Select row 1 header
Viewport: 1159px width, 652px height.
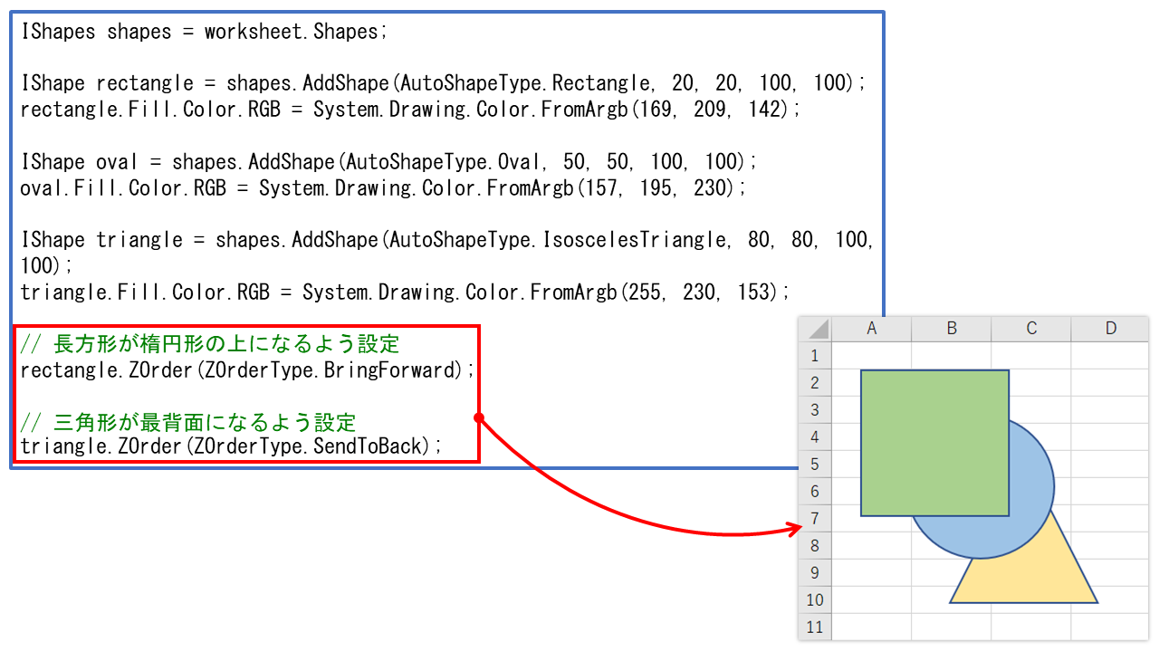[x=815, y=355]
